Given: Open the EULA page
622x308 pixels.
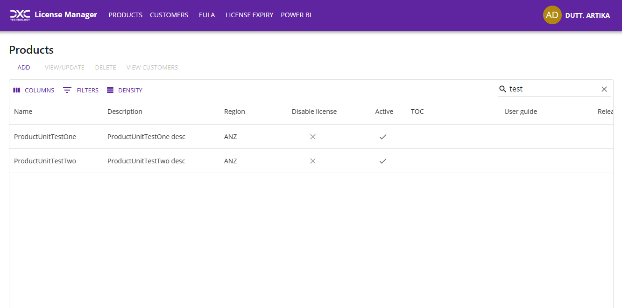Looking at the screenshot, I should (207, 15).
